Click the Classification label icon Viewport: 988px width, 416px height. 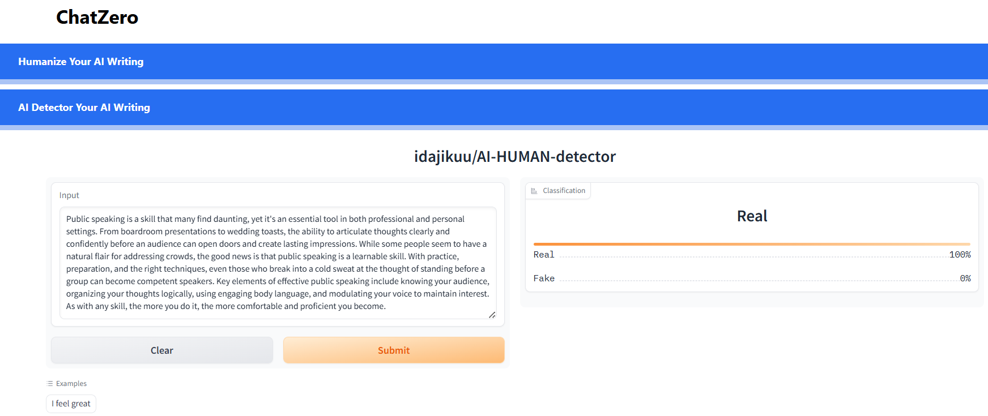[534, 191]
